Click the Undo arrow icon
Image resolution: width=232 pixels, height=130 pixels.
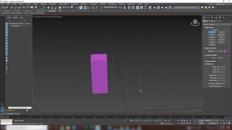click(3, 8)
